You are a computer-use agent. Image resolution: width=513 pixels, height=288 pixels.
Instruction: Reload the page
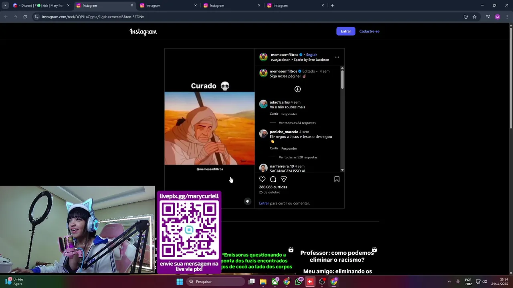[x=25, y=17]
